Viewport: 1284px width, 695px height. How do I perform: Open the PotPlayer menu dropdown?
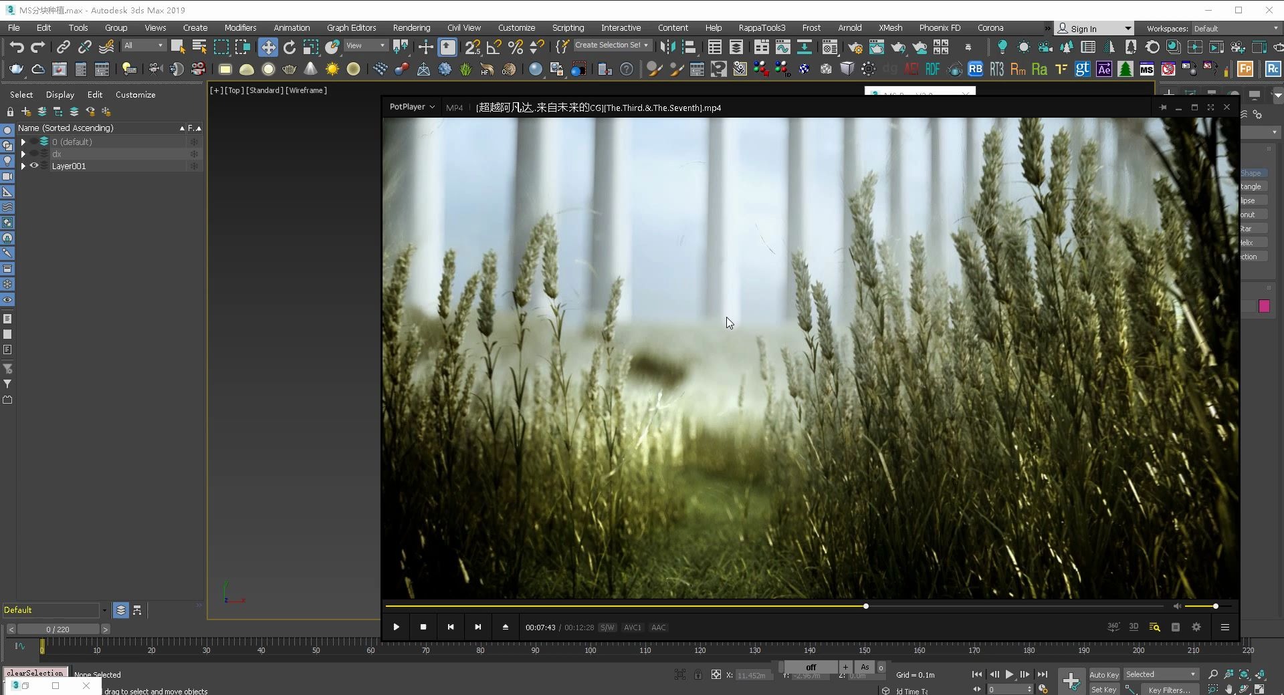(x=412, y=107)
